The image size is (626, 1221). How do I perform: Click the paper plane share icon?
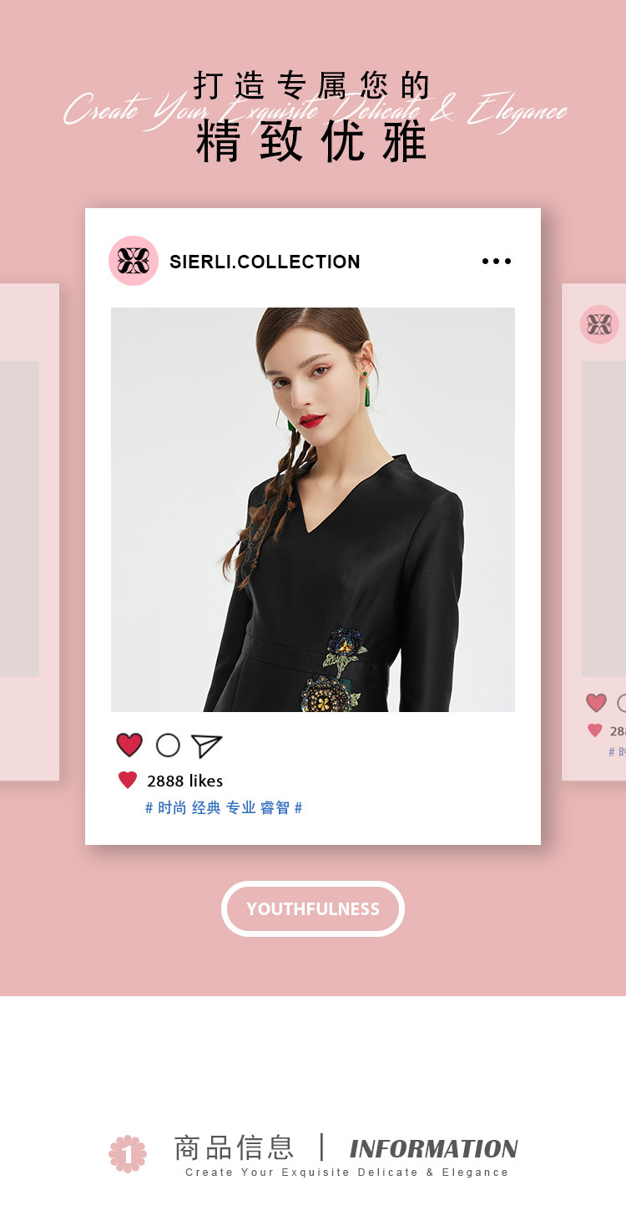point(206,745)
